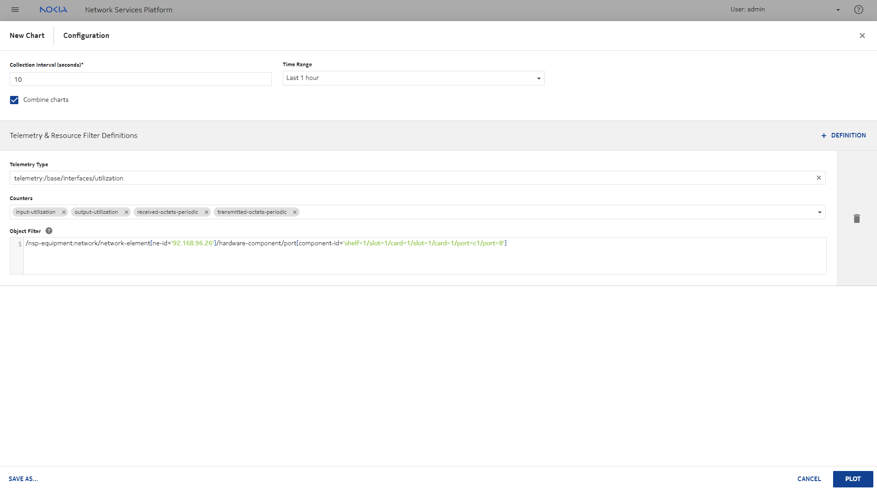The height and width of the screenshot is (492, 877).
Task: Click SAVE AS link
Action: pyautogui.click(x=23, y=479)
